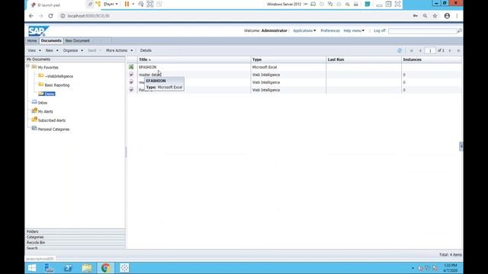Screen dimensions: 488x274
Task: Expand the Categories accordion panel
Action: (x=75, y=237)
